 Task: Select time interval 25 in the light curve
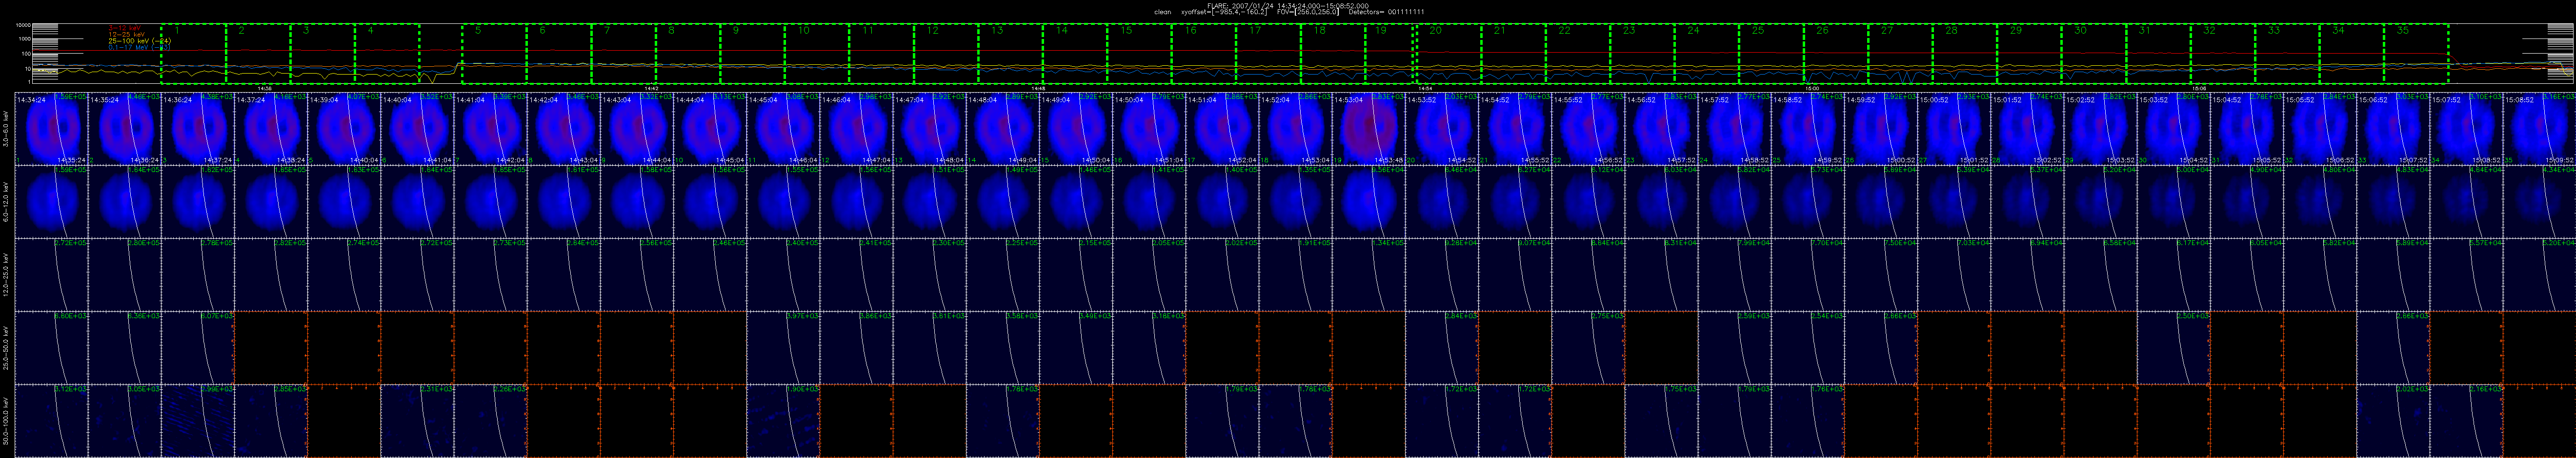coord(1771,54)
